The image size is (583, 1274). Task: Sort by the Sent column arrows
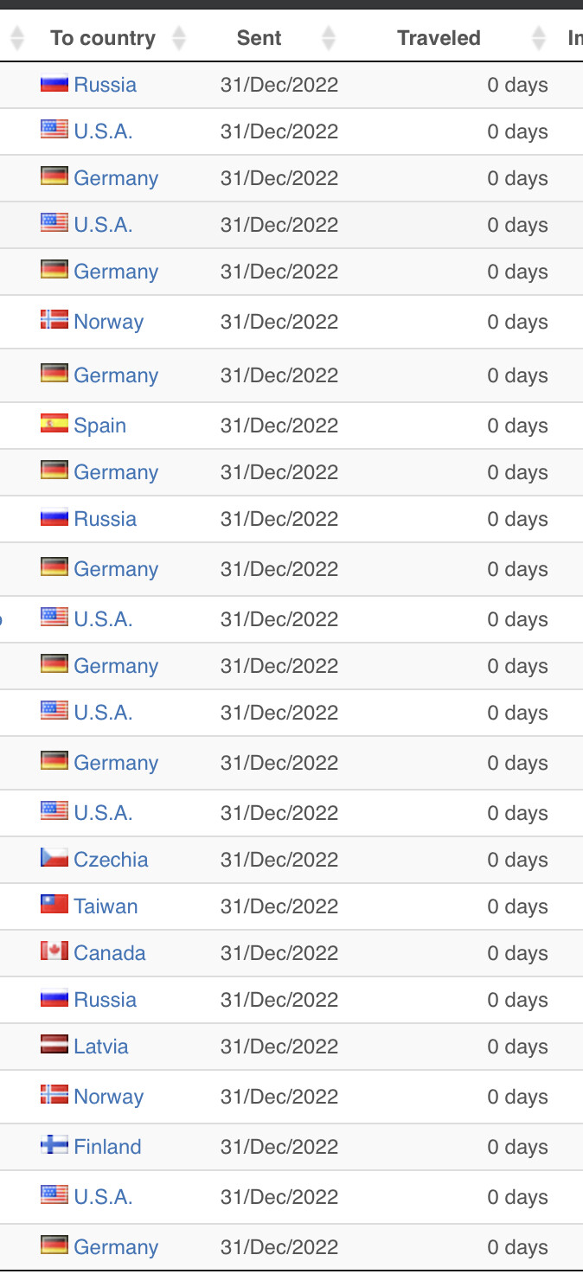click(329, 38)
